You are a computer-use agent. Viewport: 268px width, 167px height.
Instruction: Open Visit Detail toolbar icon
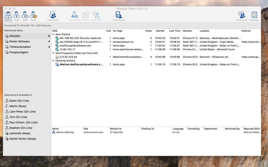74,16
